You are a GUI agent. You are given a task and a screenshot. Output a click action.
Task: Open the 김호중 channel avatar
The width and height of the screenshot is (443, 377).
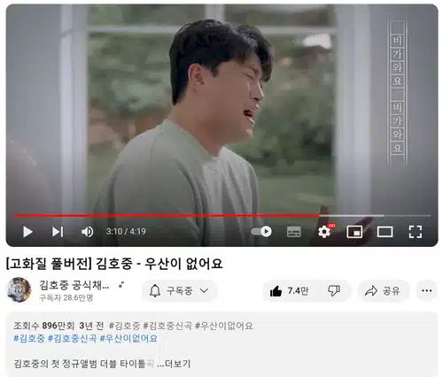[19, 290]
